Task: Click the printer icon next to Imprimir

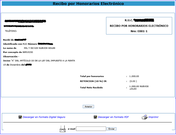Action: [x=144, y=117]
